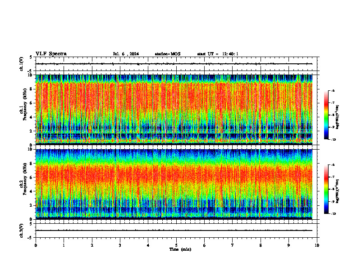357x275 pixels.
Task: Select the "ch.3(V)" waveform axis label
Action: [x=21, y=231]
